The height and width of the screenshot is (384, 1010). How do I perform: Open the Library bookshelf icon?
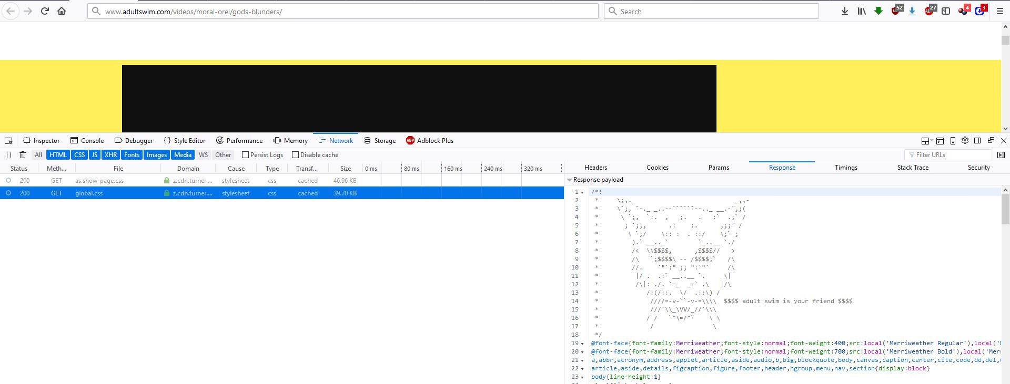(x=862, y=11)
